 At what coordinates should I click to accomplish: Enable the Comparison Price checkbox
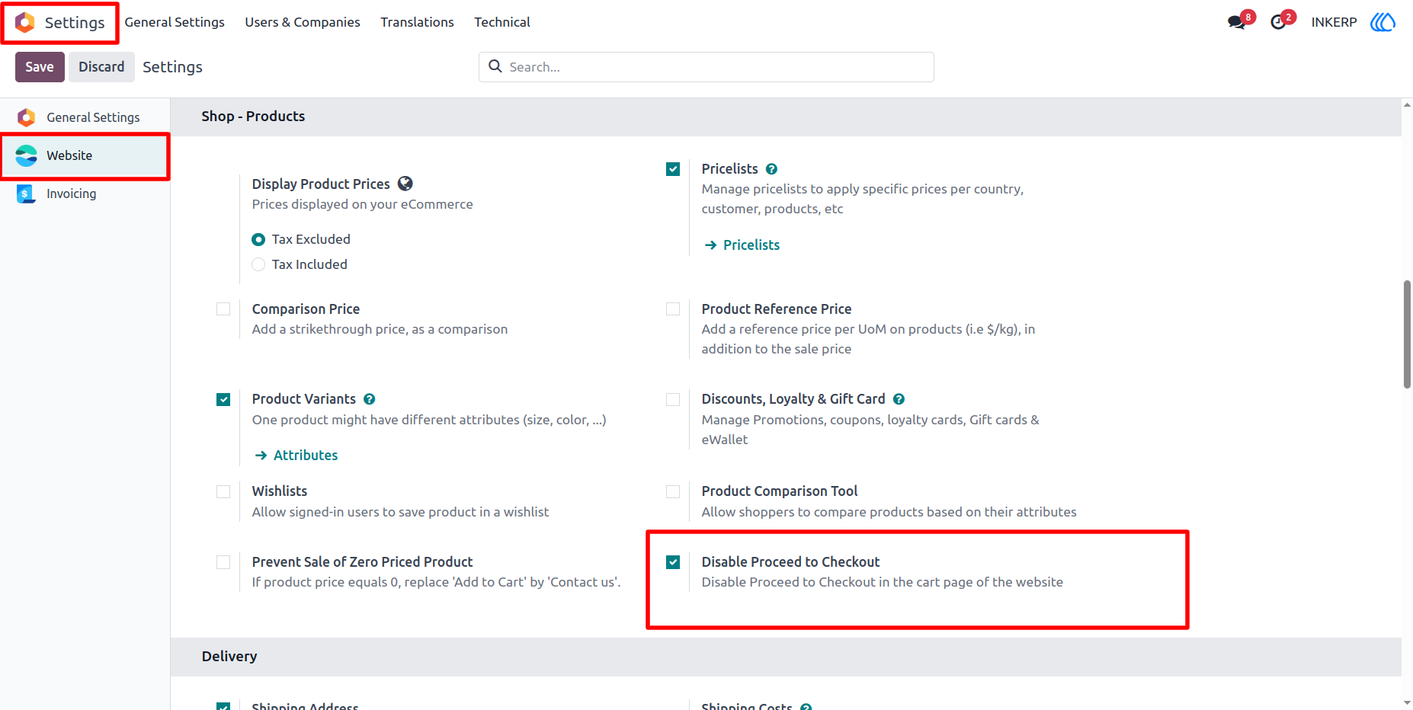coord(223,309)
